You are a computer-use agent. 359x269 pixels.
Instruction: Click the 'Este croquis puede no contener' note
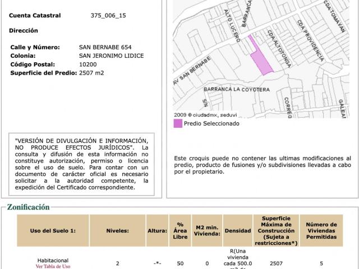pyautogui.click(x=263, y=165)
